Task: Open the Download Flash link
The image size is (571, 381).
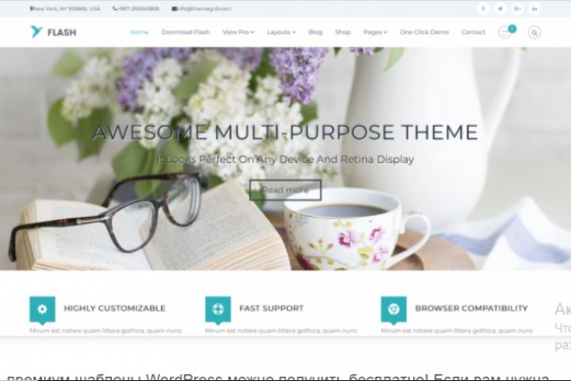Action: (x=186, y=32)
